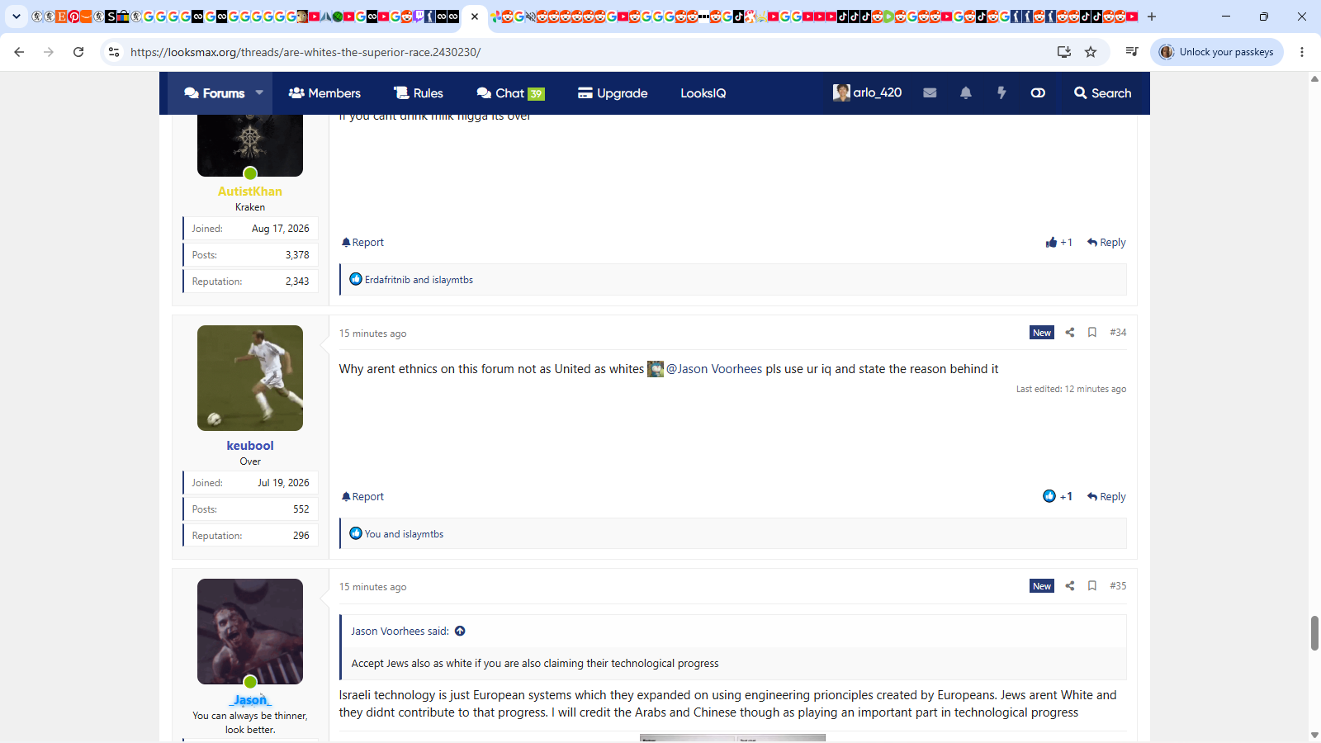Screen dimensions: 1321x743
Task: Toggle the dark mode style switch
Action: 1038,93
